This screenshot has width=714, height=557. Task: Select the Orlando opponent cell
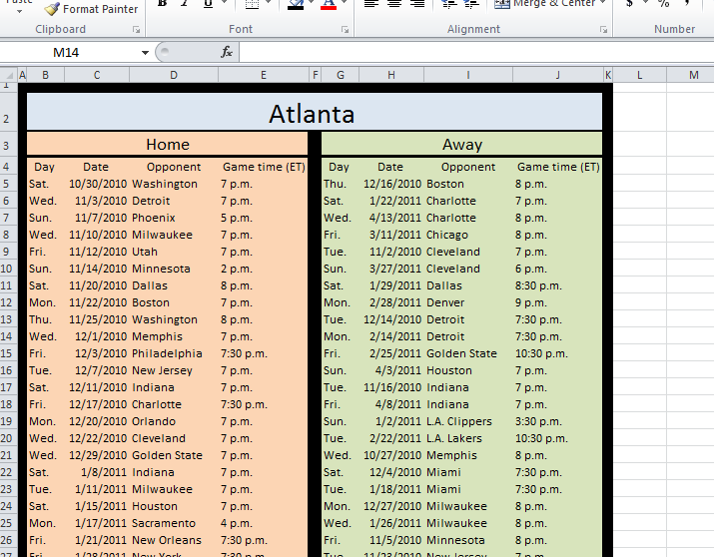point(174,421)
